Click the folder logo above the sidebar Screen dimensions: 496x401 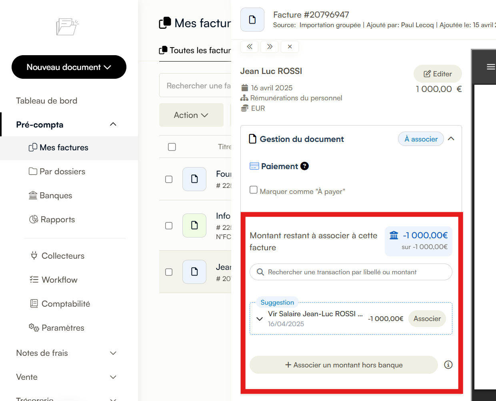click(x=68, y=27)
